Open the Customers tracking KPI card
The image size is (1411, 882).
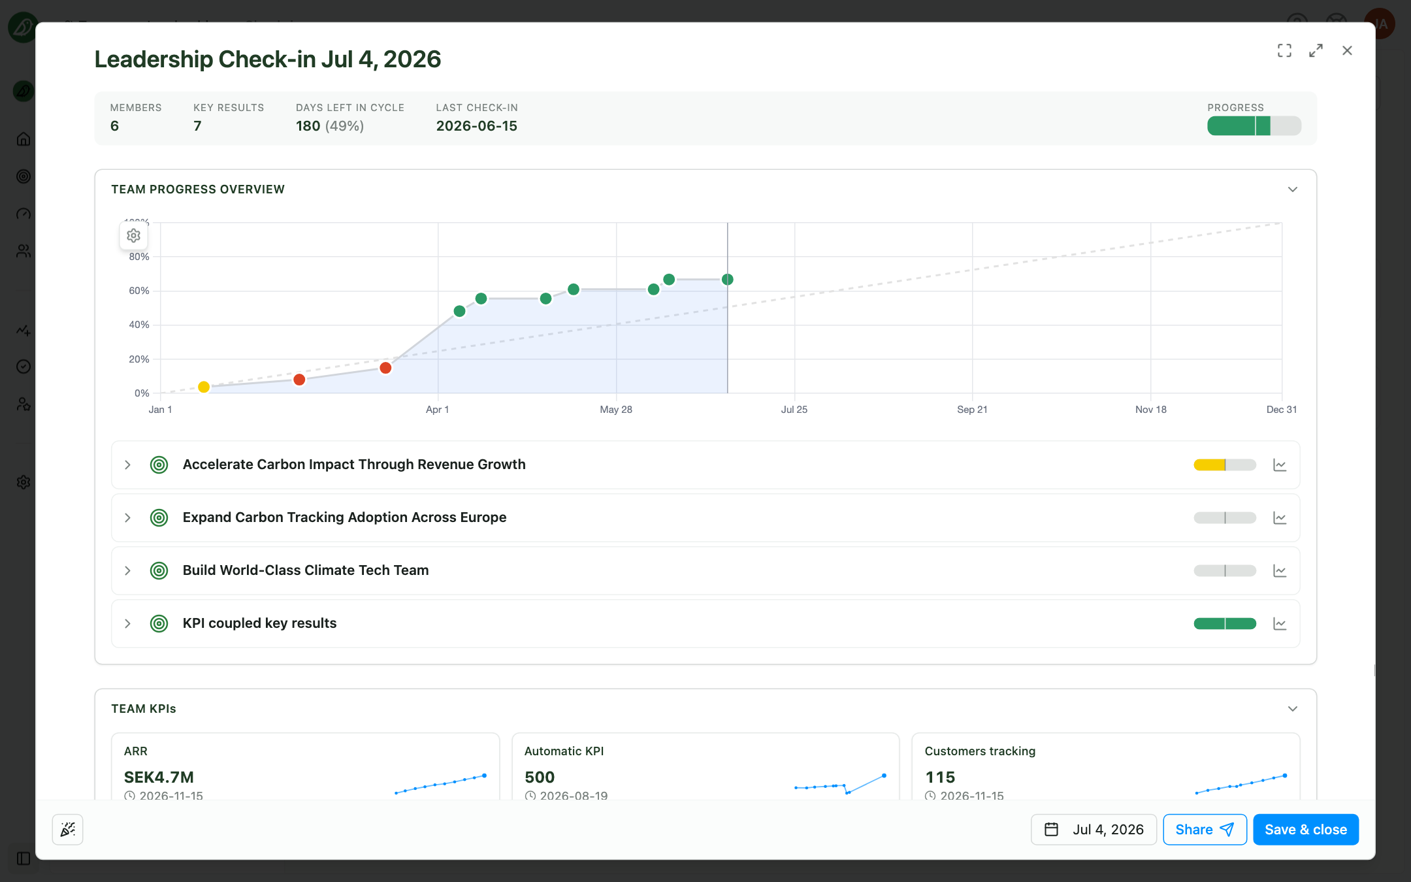click(x=1105, y=766)
